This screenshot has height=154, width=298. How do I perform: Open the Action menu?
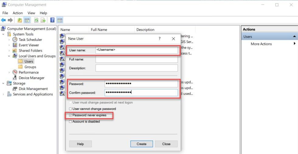pyautogui.click(x=18, y=13)
